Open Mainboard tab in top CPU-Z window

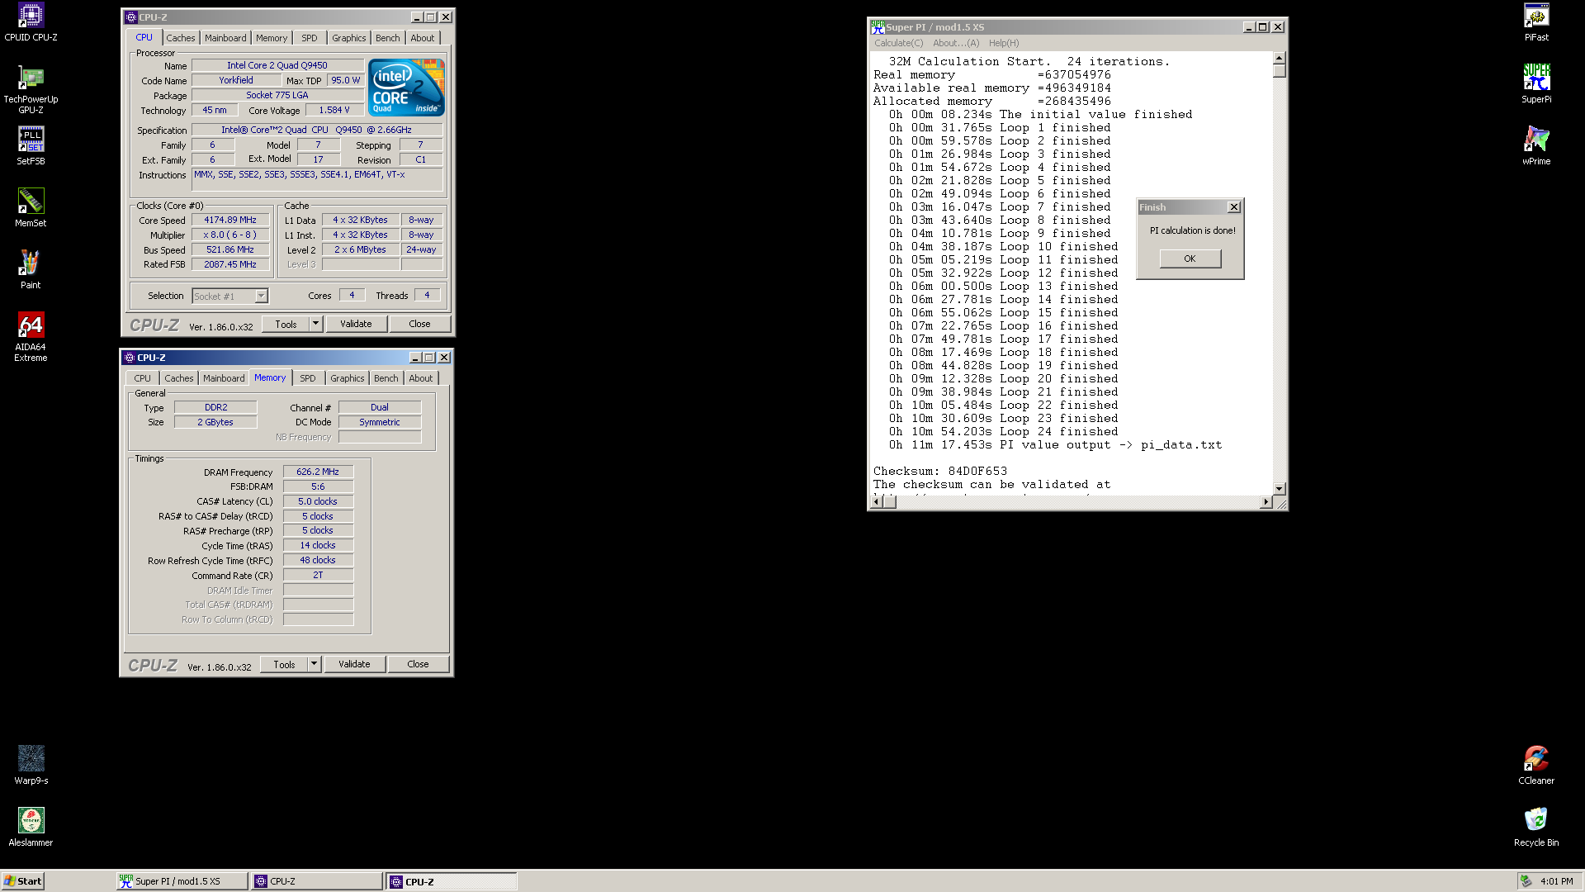point(225,38)
